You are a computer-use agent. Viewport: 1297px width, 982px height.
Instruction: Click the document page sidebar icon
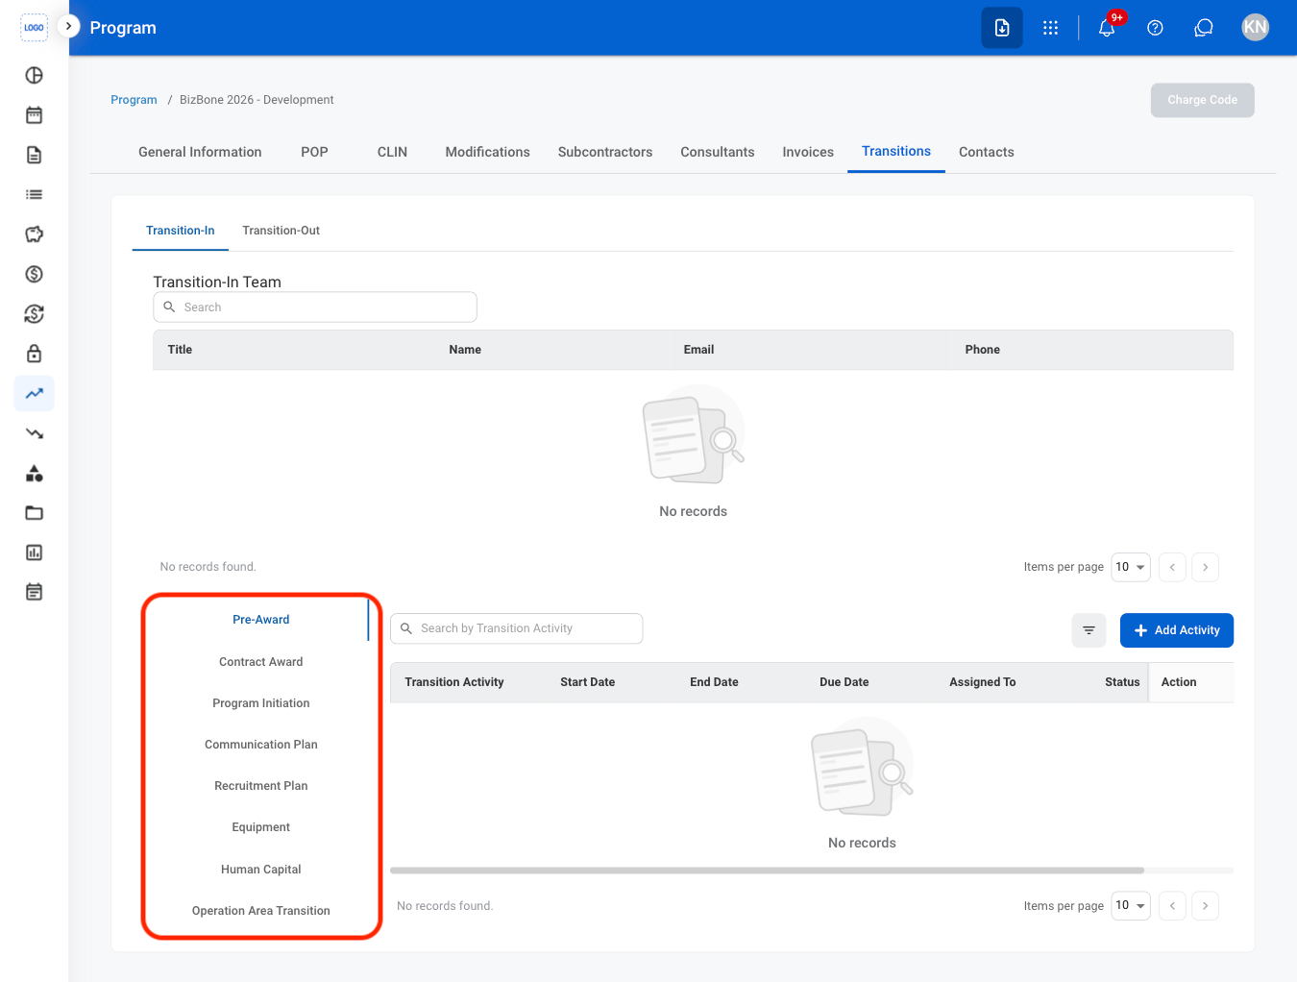[34, 155]
